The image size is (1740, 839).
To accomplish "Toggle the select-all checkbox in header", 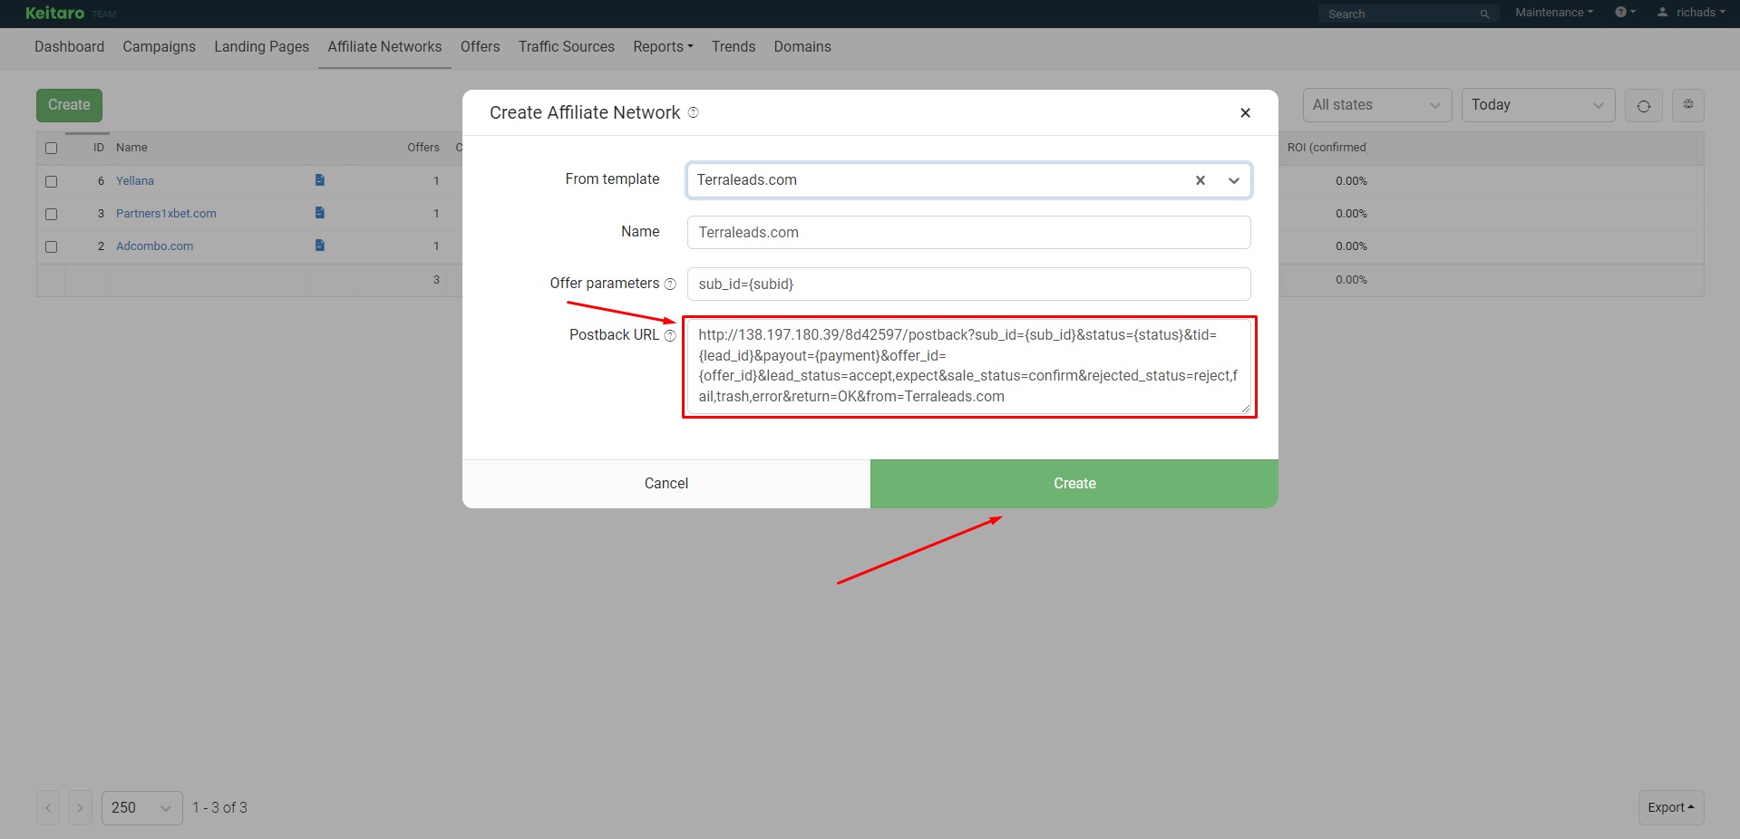I will point(51,148).
